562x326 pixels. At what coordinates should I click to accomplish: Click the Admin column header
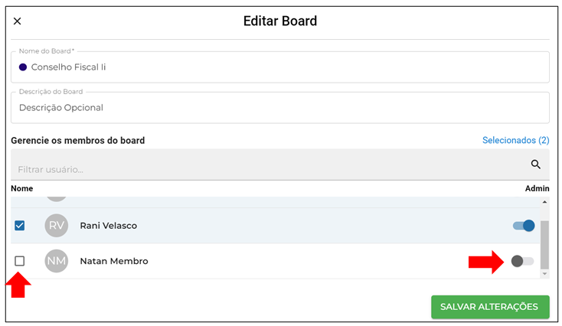coord(537,188)
